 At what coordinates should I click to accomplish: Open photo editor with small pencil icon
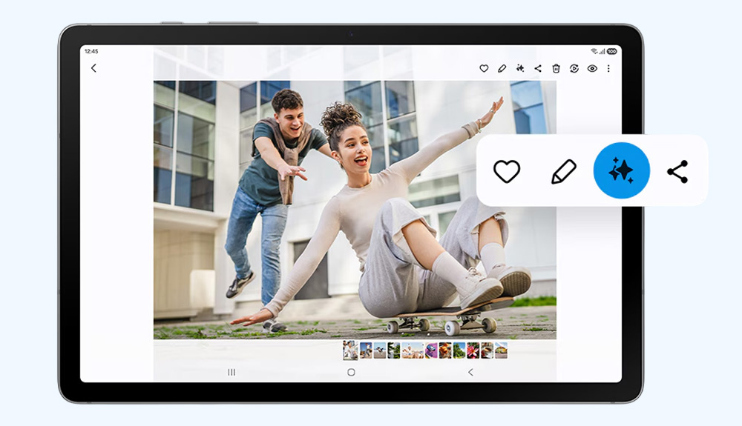click(x=502, y=68)
